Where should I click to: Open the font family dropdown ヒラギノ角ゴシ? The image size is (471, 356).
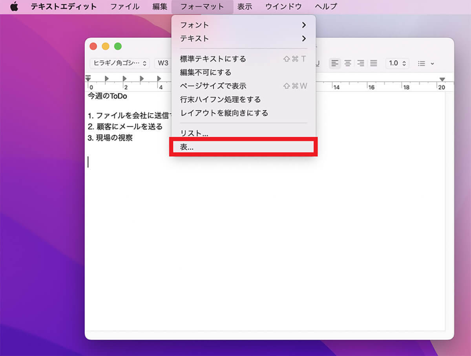119,63
